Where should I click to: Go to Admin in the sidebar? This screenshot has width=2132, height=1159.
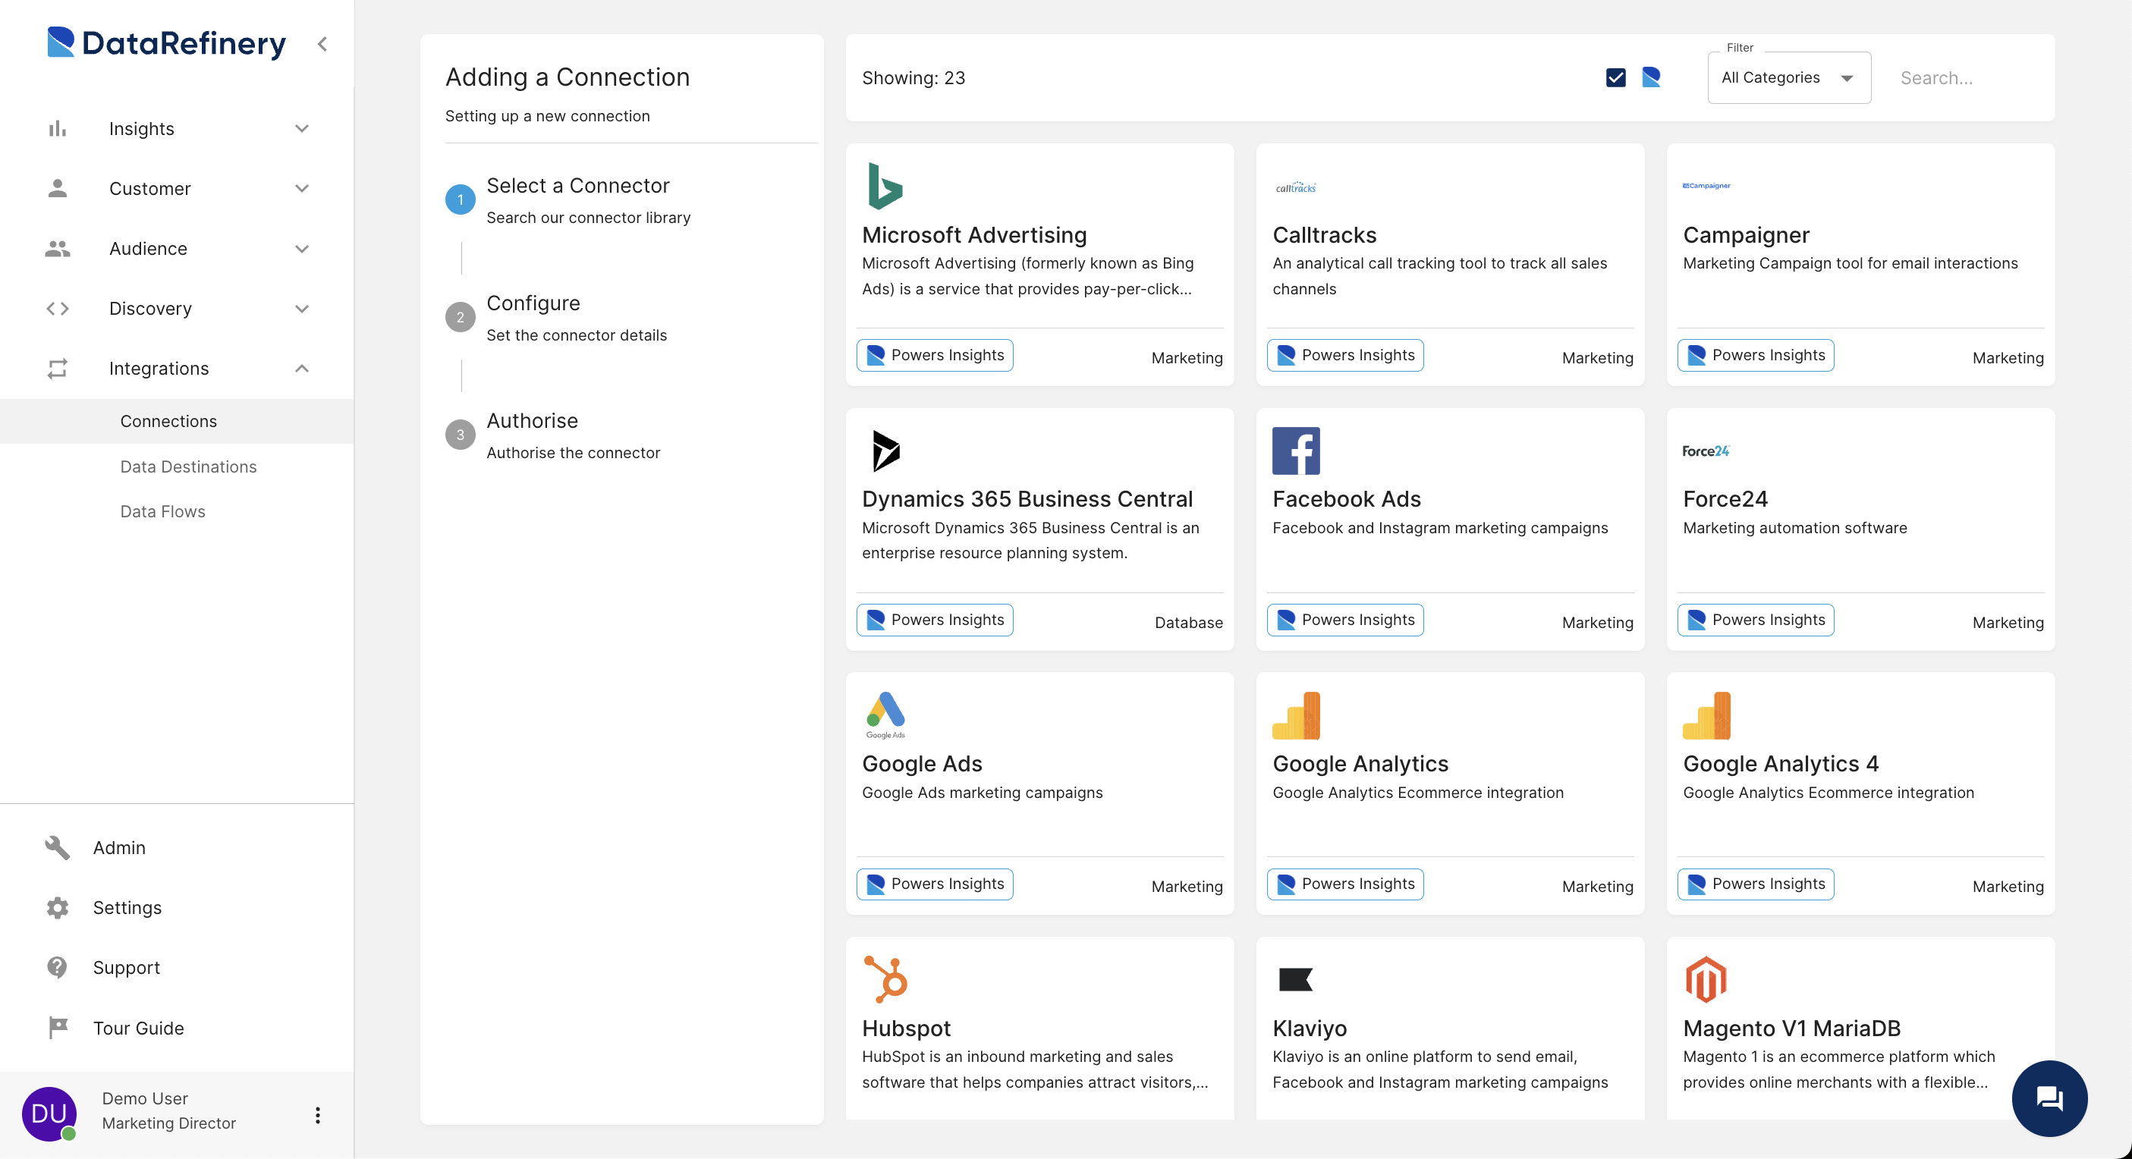tap(118, 847)
